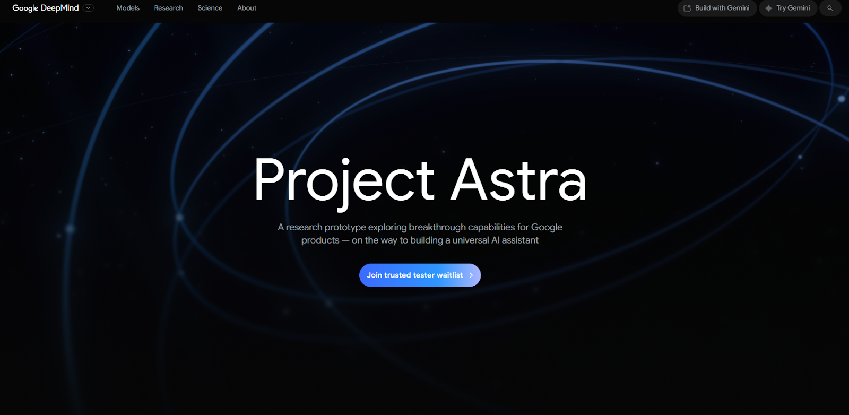The width and height of the screenshot is (849, 415).
Task: Click the Build with Gemini button
Action: 717,8
